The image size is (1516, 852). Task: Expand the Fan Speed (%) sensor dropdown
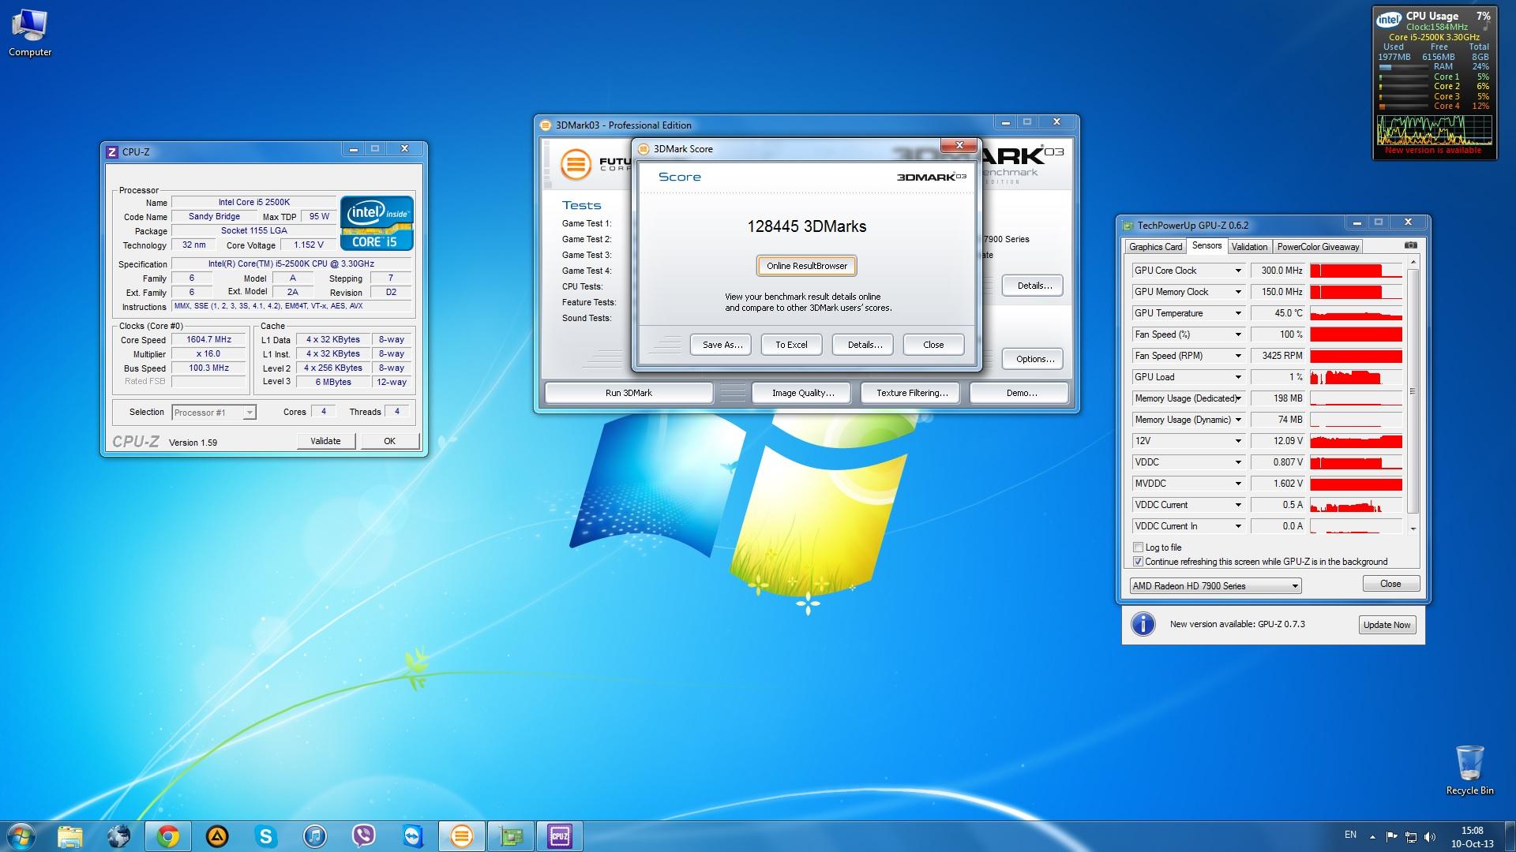coord(1238,334)
